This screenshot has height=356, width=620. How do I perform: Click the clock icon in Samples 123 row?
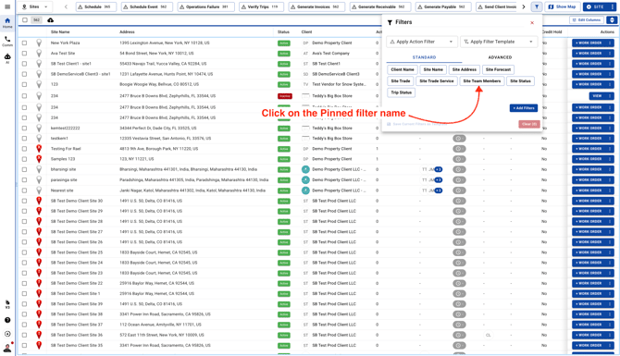(x=459, y=159)
